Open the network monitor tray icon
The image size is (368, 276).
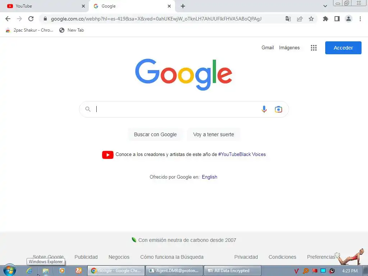[323, 271]
